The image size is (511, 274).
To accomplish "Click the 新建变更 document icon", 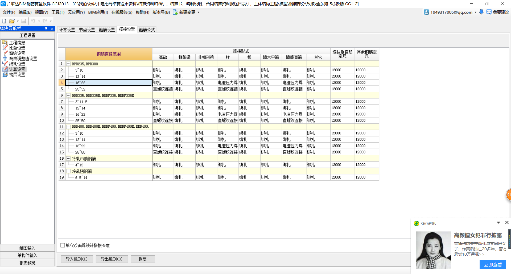I will pyautogui.click(x=175, y=12).
